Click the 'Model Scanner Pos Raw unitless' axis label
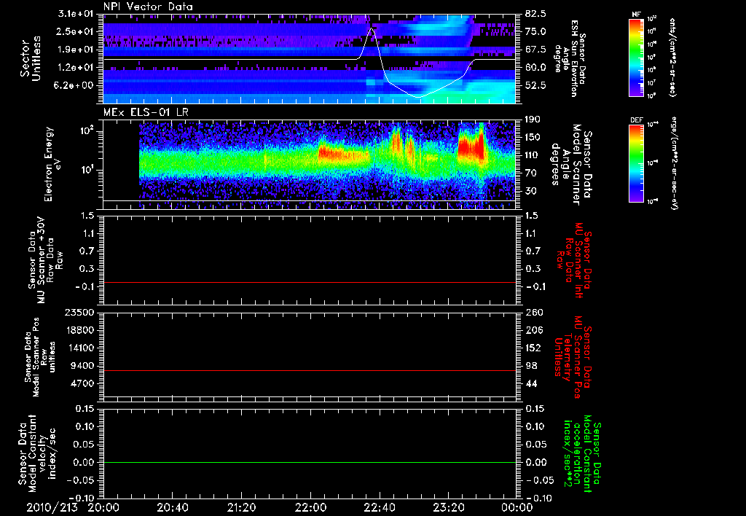This screenshot has height=516, width=746. pos(40,357)
